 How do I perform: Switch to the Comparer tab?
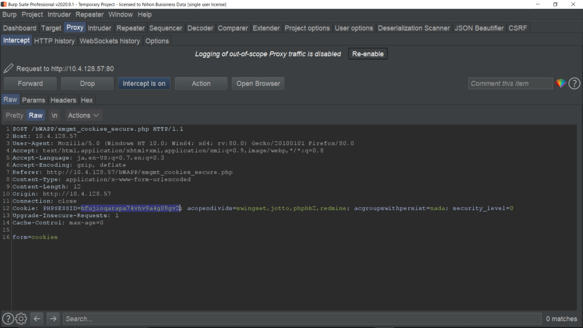click(x=233, y=28)
